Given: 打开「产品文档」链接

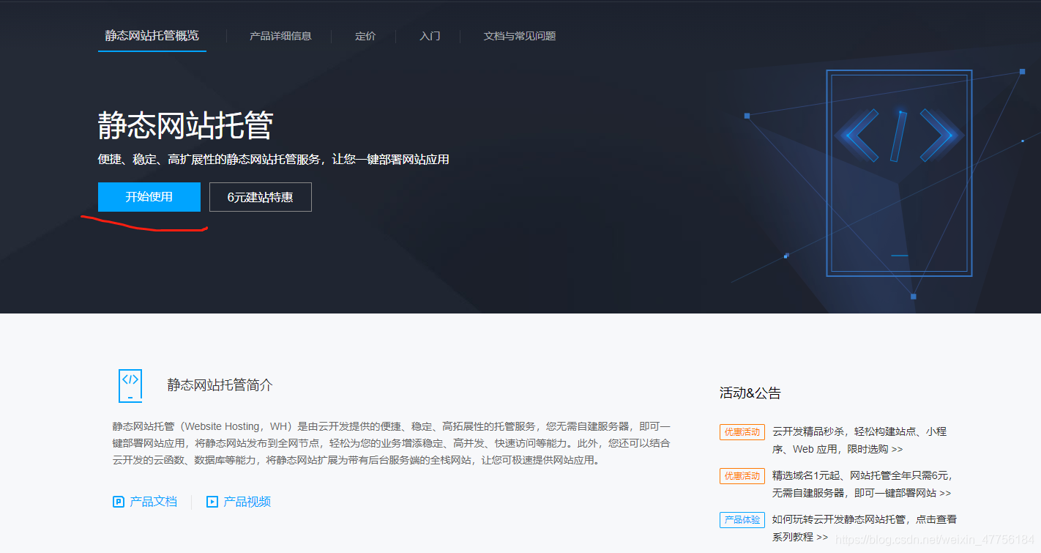Looking at the screenshot, I should click(152, 501).
